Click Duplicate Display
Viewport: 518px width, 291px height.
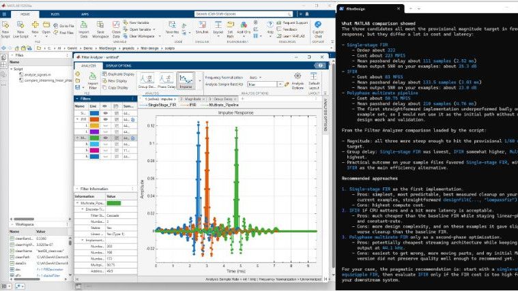118,74
